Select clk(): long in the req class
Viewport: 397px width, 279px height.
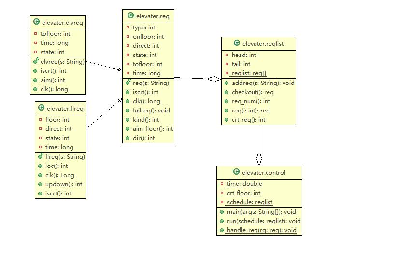146,101
